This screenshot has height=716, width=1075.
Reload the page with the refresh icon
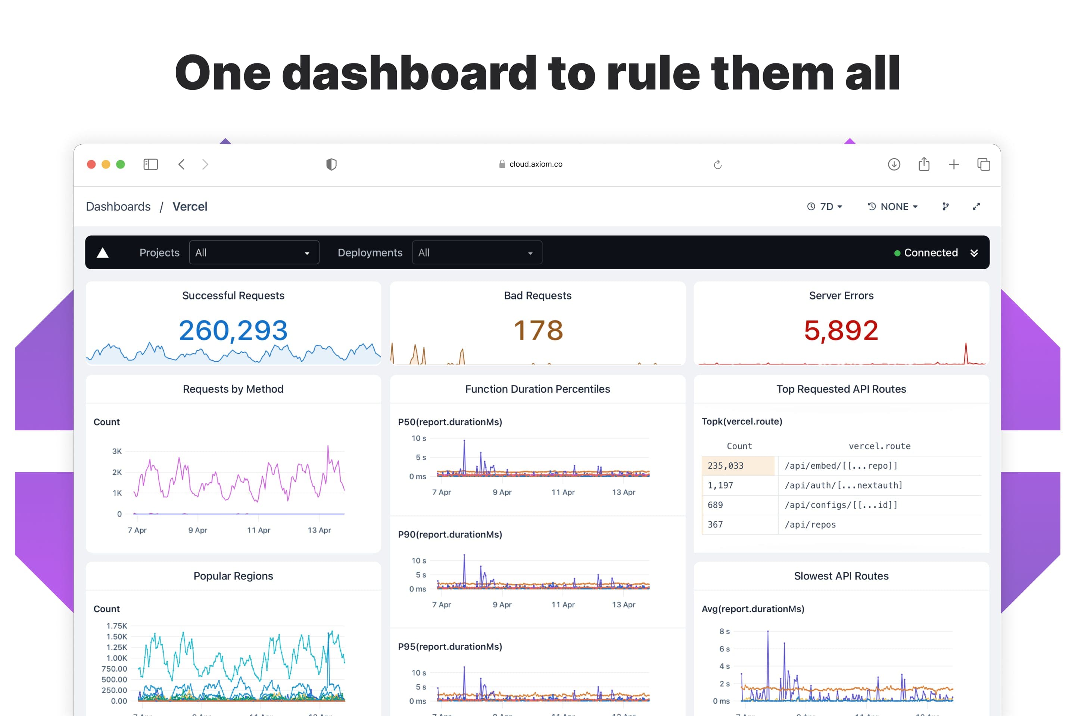coord(717,164)
